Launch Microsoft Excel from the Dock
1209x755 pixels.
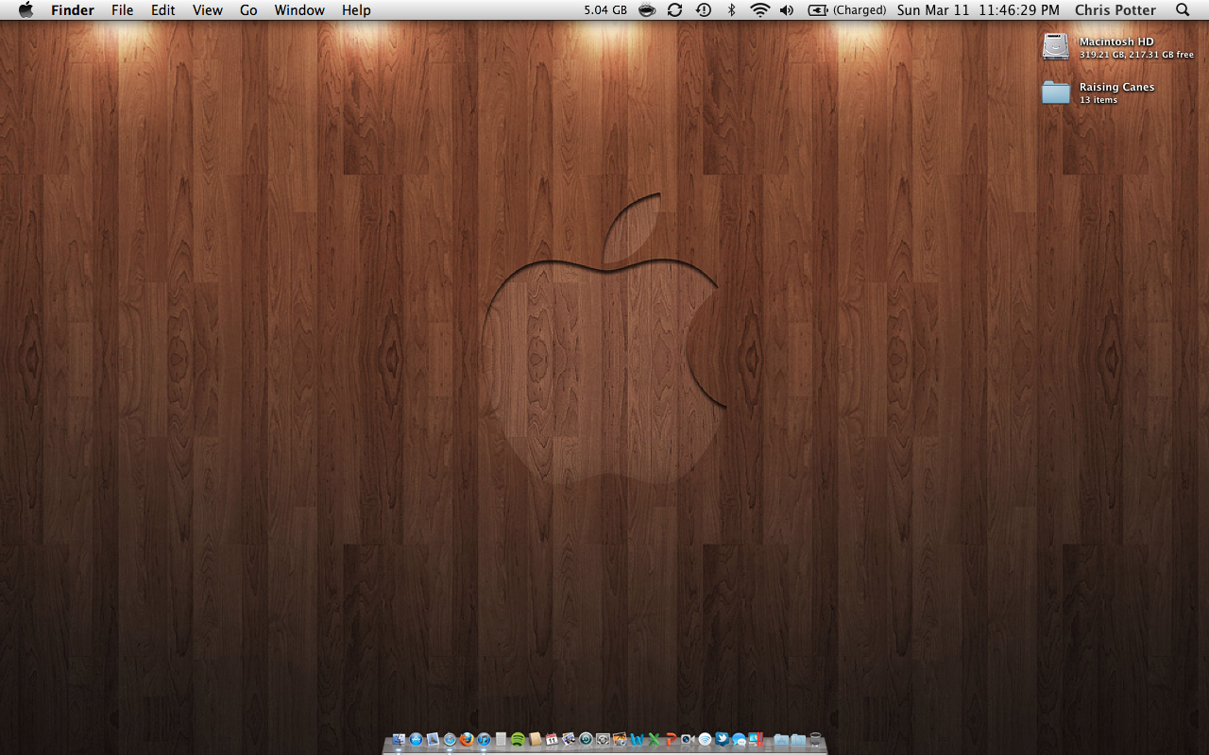coord(654,740)
